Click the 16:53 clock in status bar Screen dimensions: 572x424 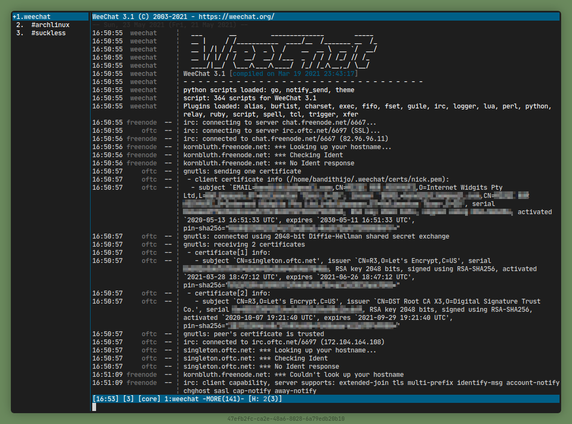tap(103, 399)
